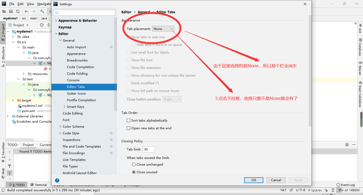Toggle Show file extension checkbox

[129, 68]
